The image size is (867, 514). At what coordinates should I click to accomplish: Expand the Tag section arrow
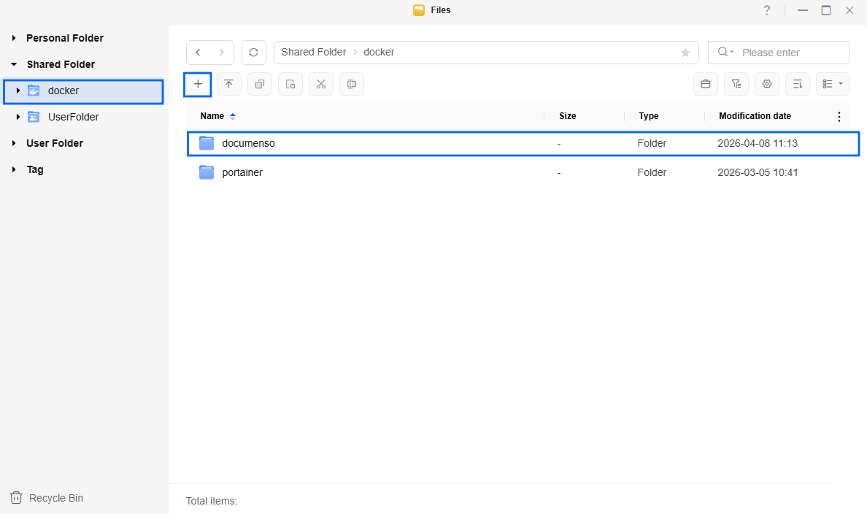click(14, 169)
